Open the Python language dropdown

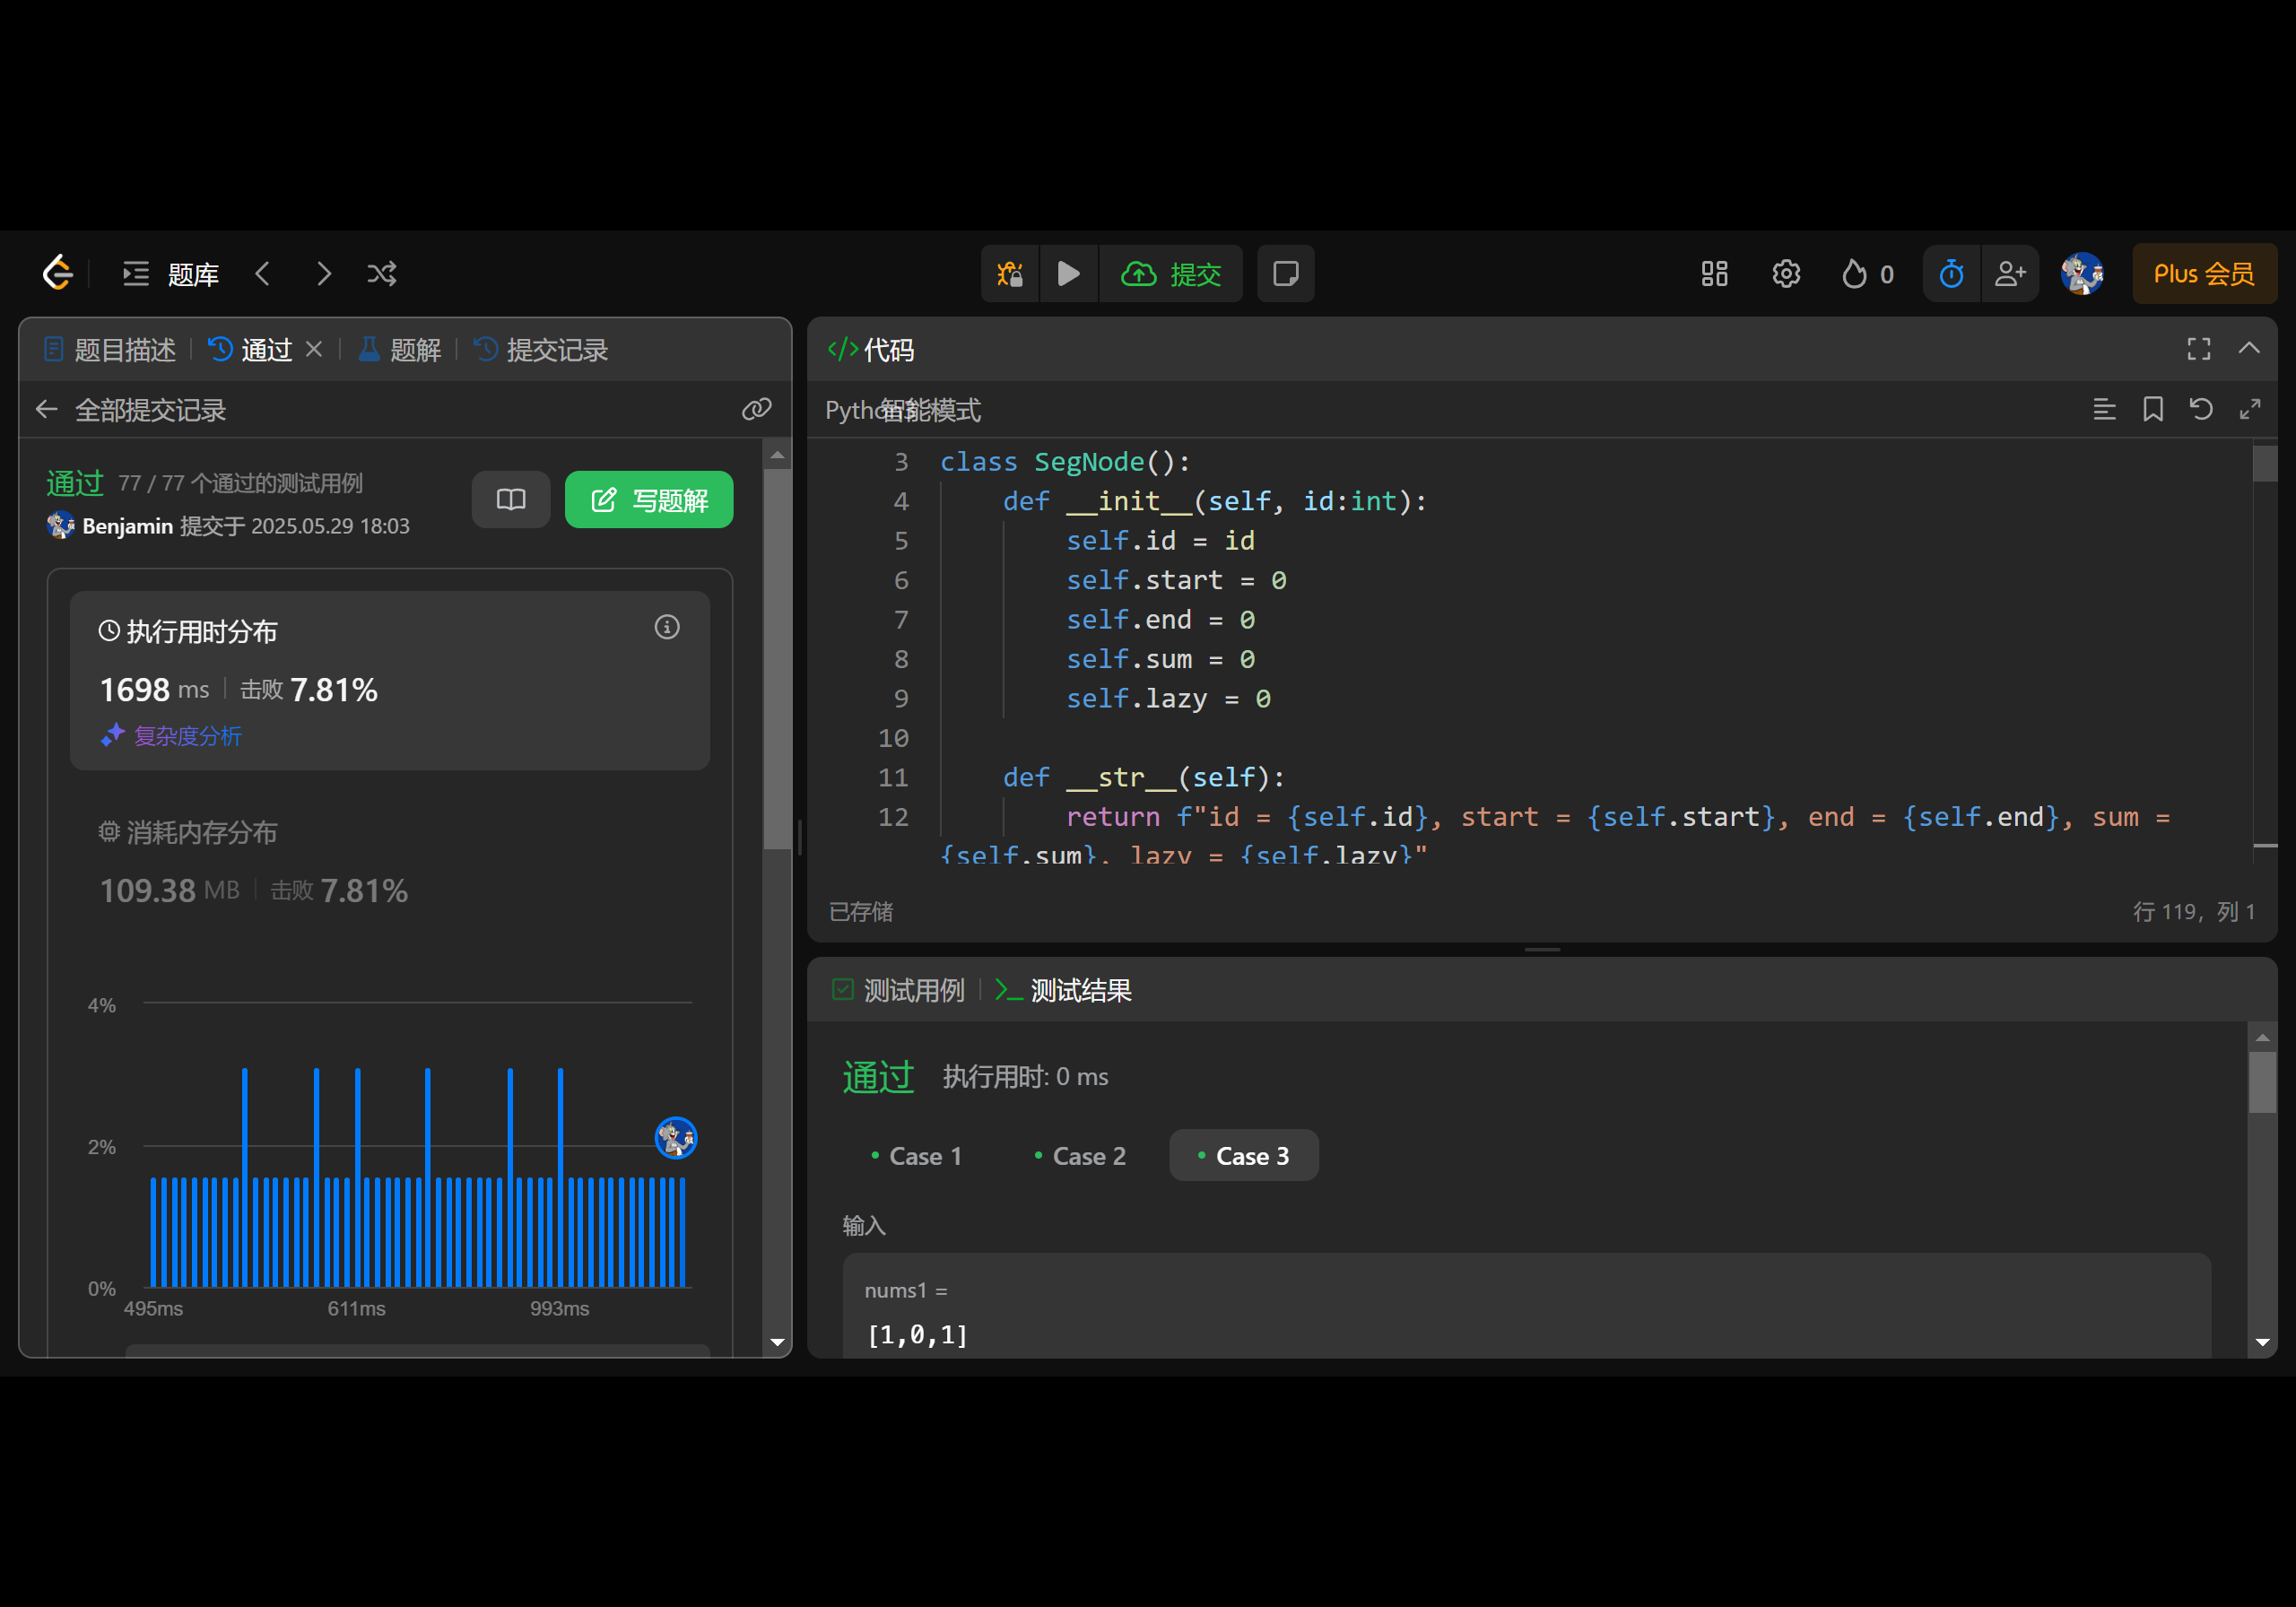click(x=850, y=410)
